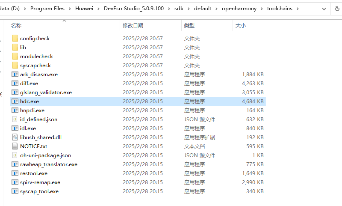This screenshot has width=342, height=206.
Task: Go to data (D:) in the breadcrumb
Action: click(10, 9)
